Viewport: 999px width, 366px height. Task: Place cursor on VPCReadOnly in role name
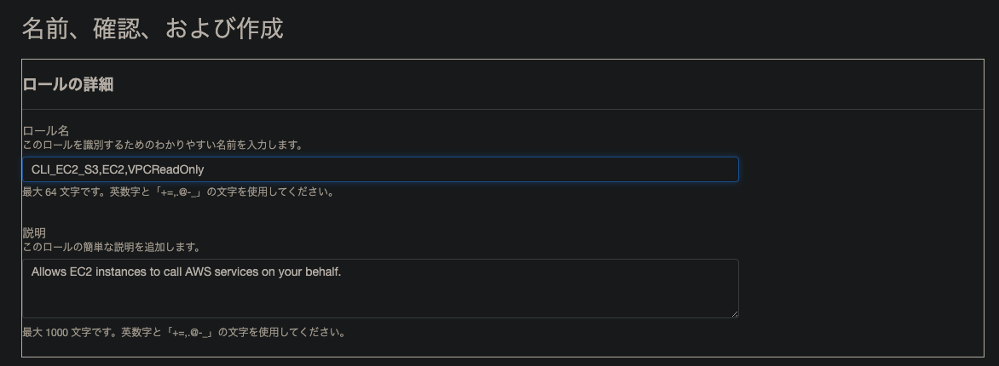(x=165, y=170)
